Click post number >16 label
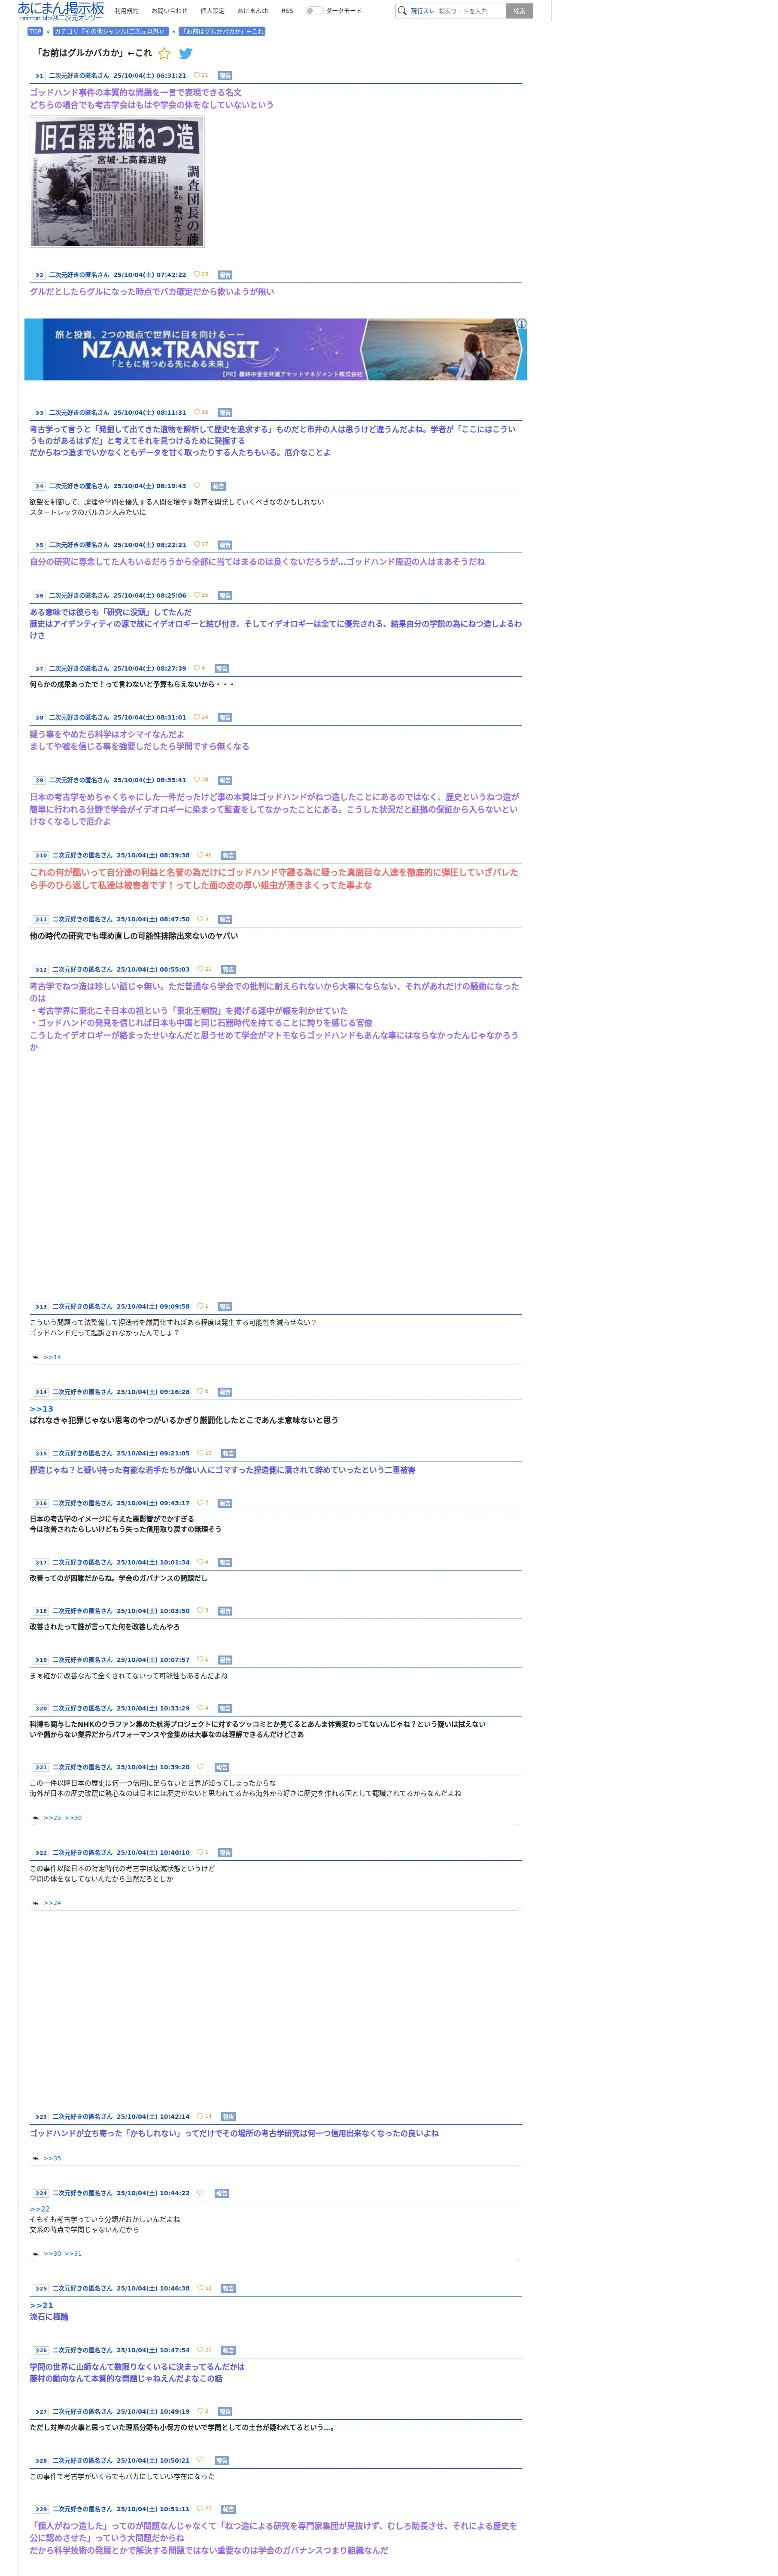This screenshot has width=778, height=2576. [41, 1503]
